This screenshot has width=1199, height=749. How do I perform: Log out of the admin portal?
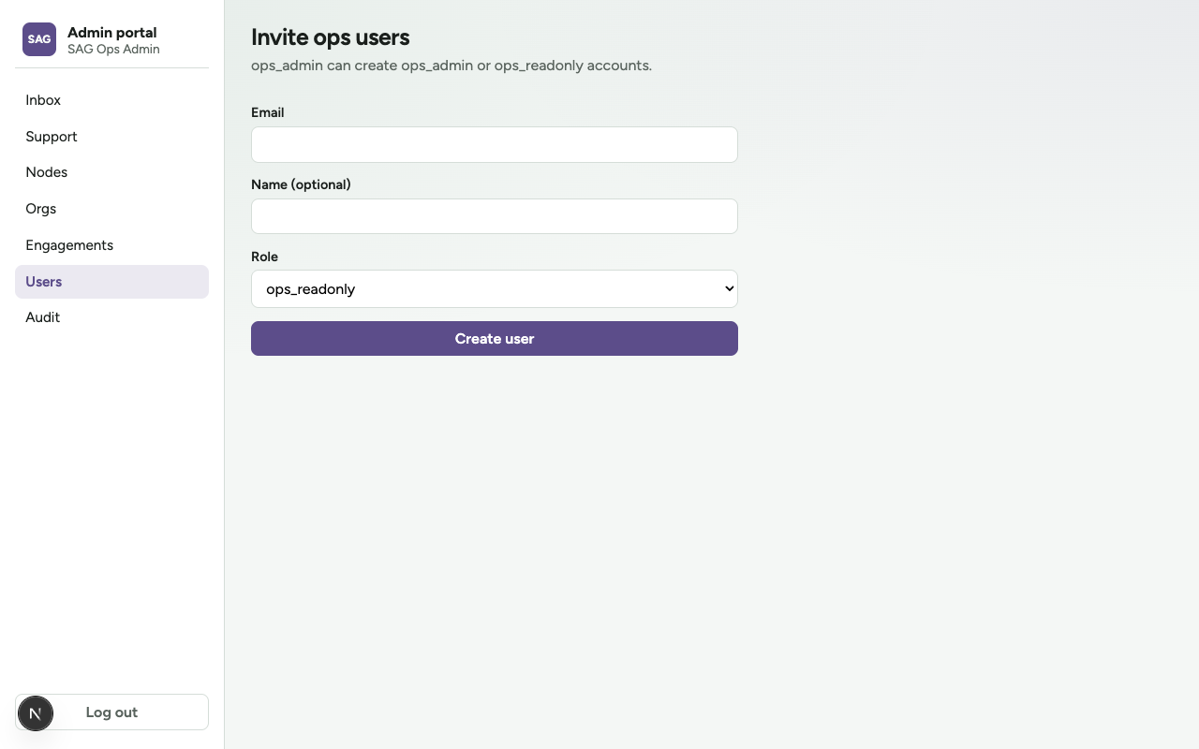(111, 712)
